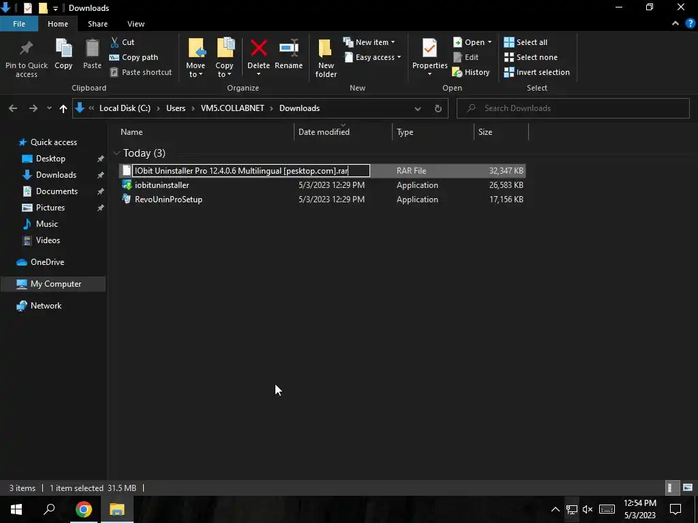This screenshot has height=523, width=698.
Task: Click Local Disk (C:) in address path
Action: 125,108
